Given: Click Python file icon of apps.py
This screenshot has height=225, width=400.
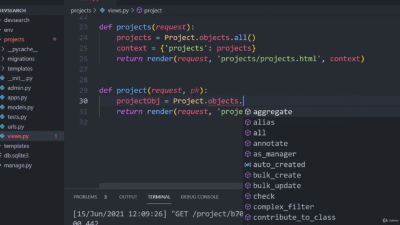Looking at the screenshot, I should tap(2, 97).
